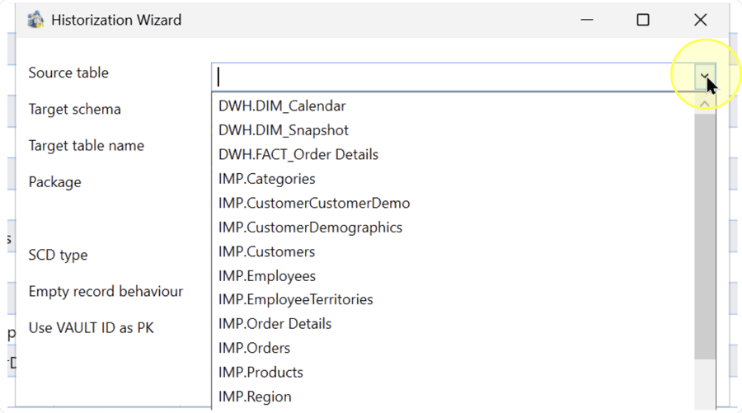Focus the Source table text field

tap(453, 77)
